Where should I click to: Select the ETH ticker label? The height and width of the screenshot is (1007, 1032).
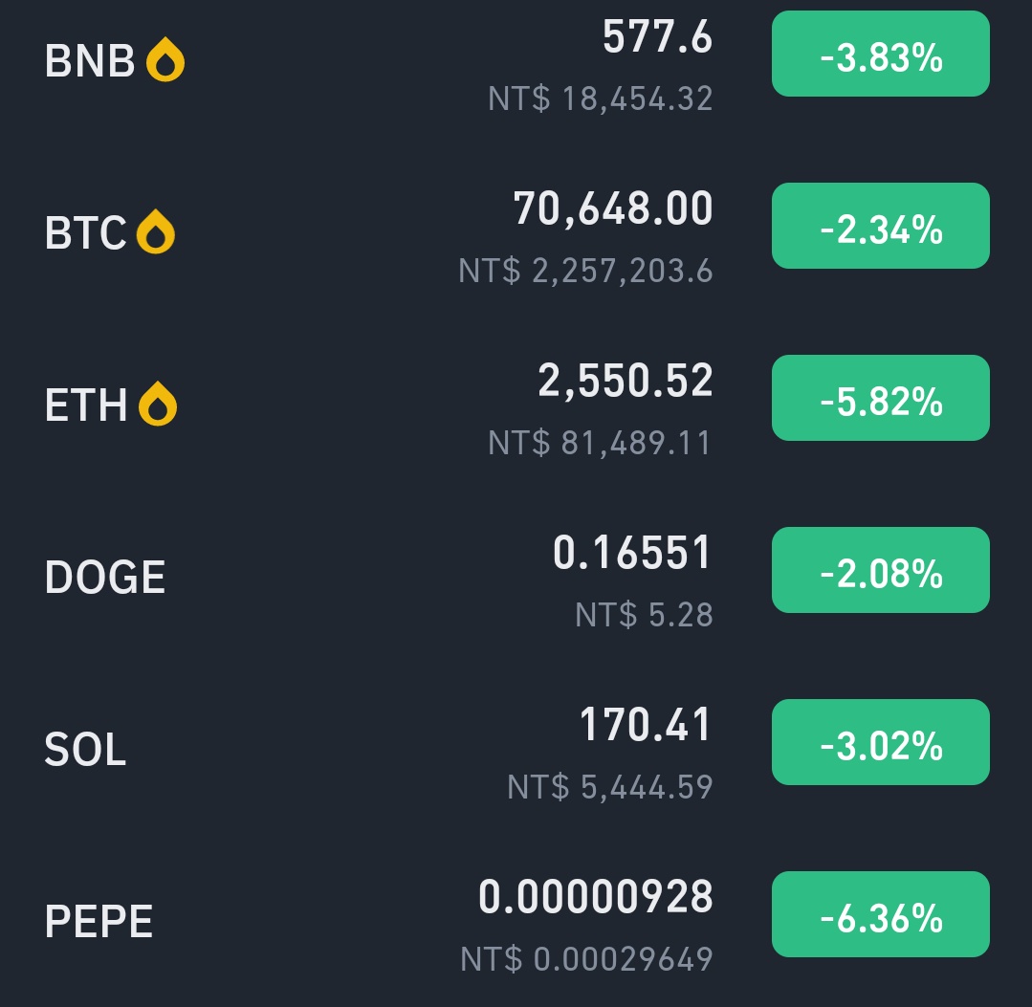pyautogui.click(x=85, y=405)
